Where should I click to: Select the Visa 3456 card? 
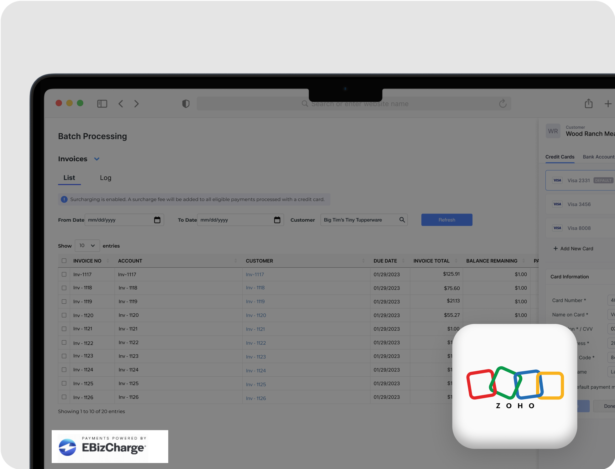[580, 204]
